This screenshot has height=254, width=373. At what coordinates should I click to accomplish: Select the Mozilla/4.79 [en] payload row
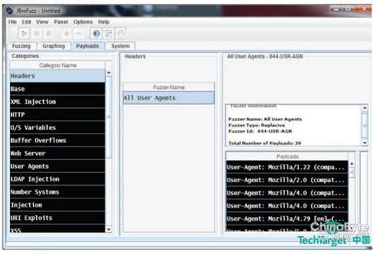coord(287,219)
